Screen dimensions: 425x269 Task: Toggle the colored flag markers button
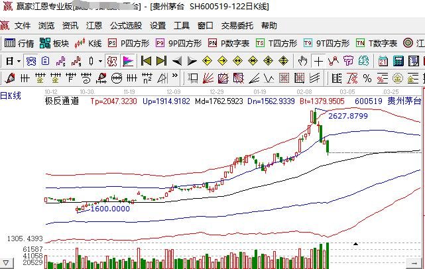(128, 61)
